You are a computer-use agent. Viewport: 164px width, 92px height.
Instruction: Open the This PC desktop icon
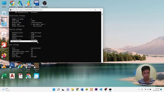(4, 4)
